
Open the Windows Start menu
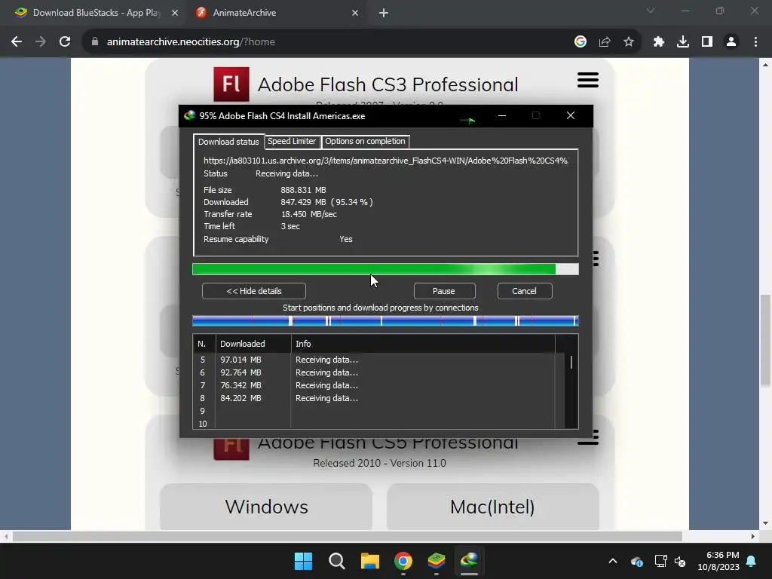303,561
